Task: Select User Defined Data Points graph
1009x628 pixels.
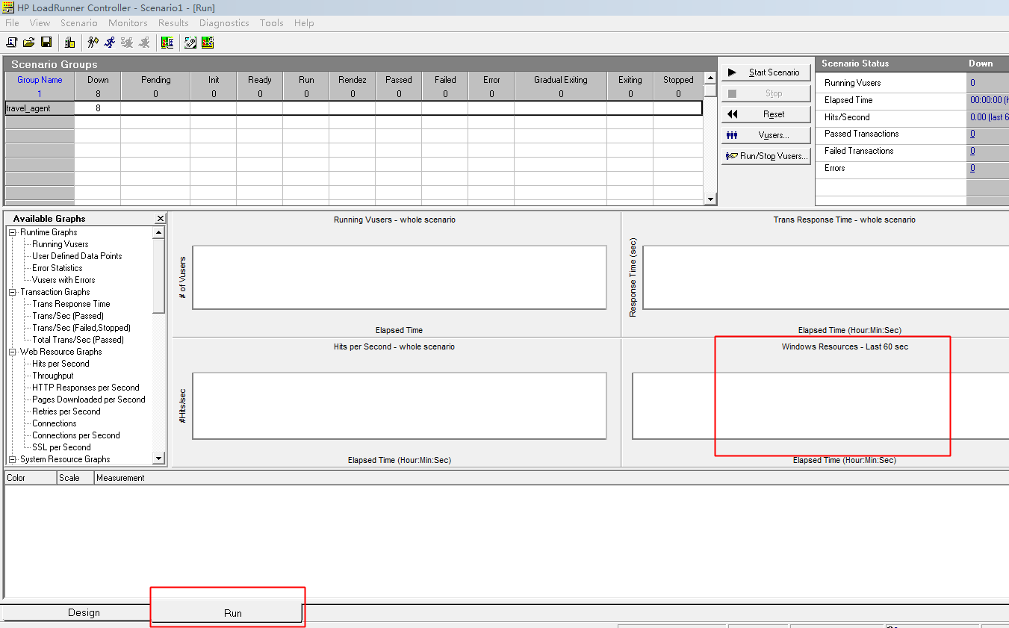Action: point(77,256)
